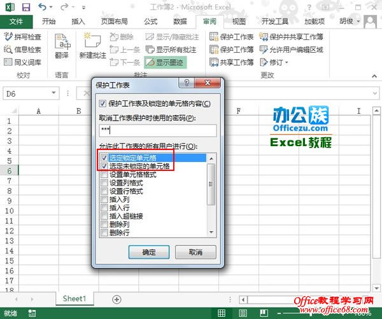This screenshot has height=319, width=382.
Task: Switch to the 开始 tab
Action: coord(48,22)
